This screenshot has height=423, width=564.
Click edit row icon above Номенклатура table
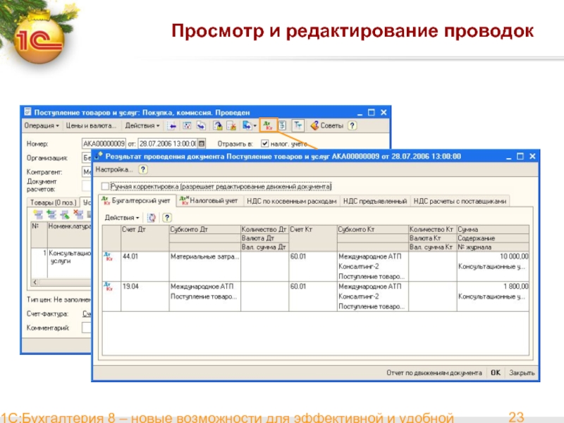(65, 214)
